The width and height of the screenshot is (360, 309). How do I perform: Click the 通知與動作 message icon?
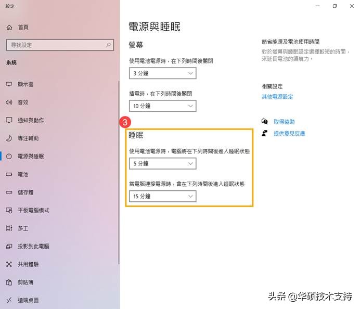(x=9, y=120)
